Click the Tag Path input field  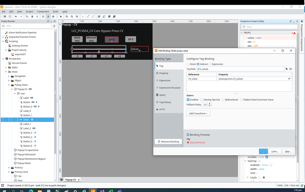pos(240,69)
